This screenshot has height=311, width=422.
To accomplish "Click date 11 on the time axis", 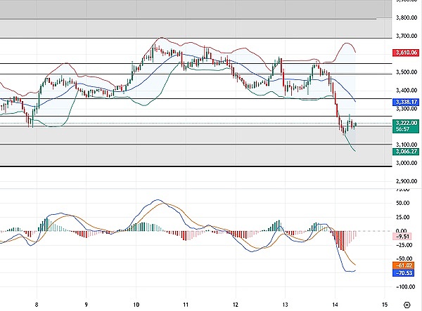I will point(186,305).
